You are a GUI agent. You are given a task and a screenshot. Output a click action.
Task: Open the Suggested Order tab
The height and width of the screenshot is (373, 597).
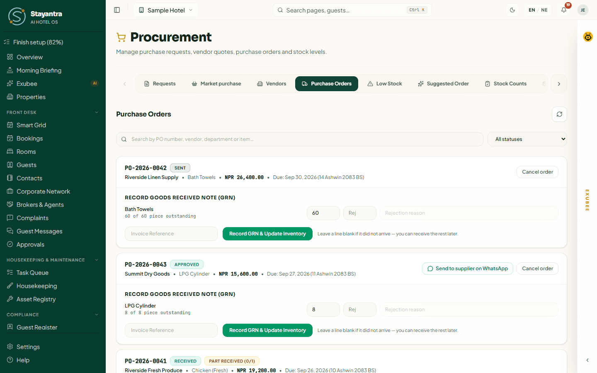pyautogui.click(x=443, y=84)
